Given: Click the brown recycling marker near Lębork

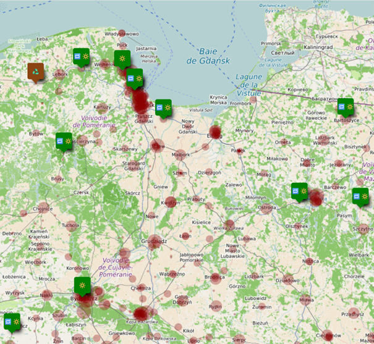Looking at the screenshot, I should (x=36, y=72).
